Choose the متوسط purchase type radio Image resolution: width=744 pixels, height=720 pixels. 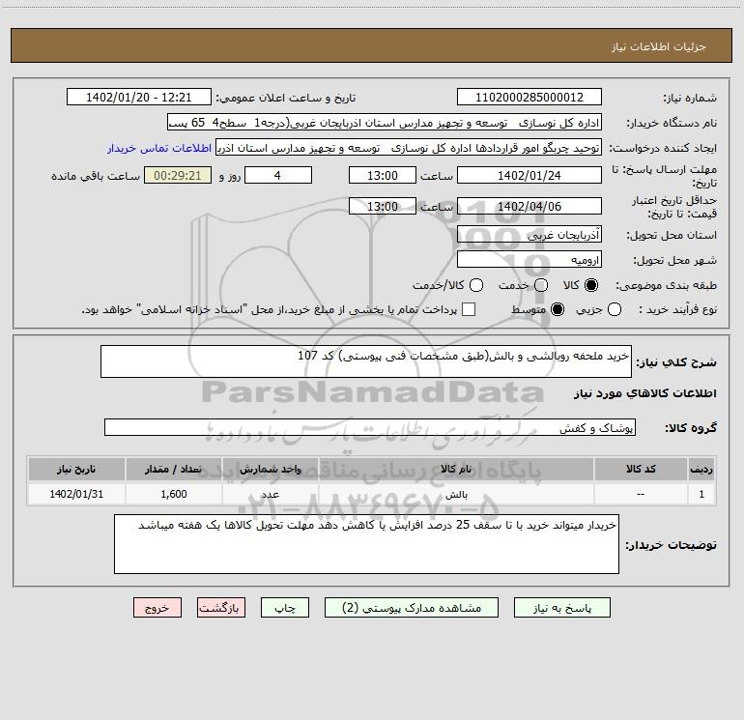(558, 310)
